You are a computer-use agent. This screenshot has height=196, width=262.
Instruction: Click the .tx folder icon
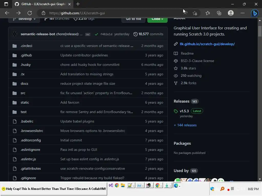15,74
